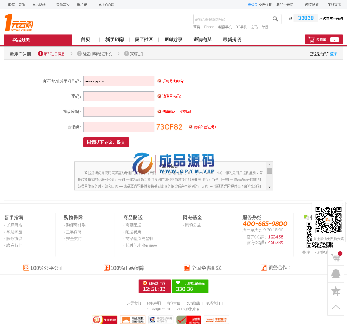The height and width of the screenshot is (327, 347).
Task: Click 官方QQ群 in the top bar
Action: (x=106, y=5)
